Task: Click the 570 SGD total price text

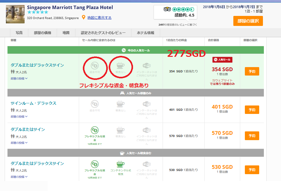Action: [222, 133]
